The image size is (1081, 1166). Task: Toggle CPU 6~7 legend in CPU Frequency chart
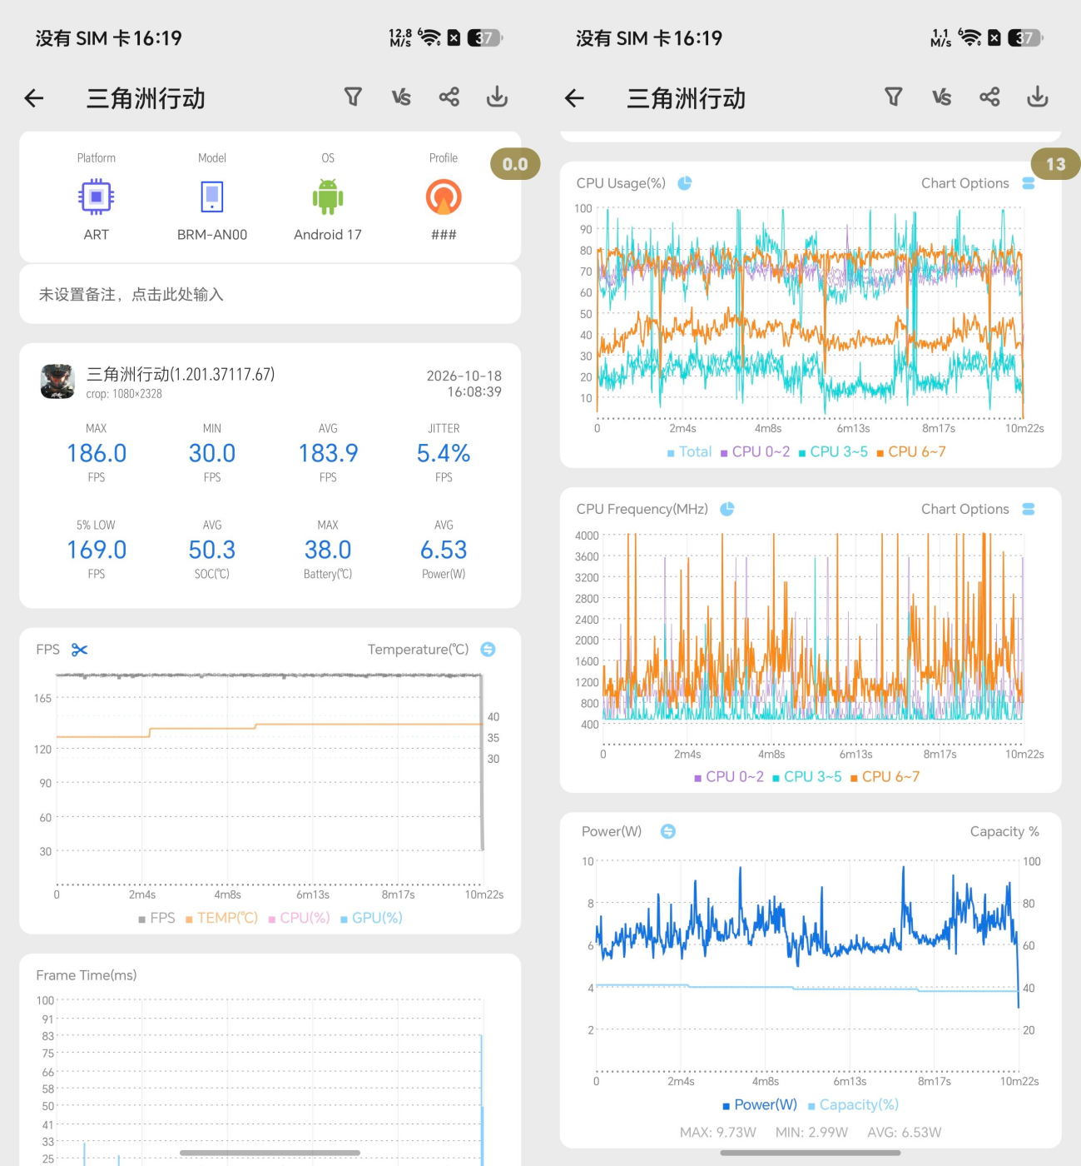(885, 776)
